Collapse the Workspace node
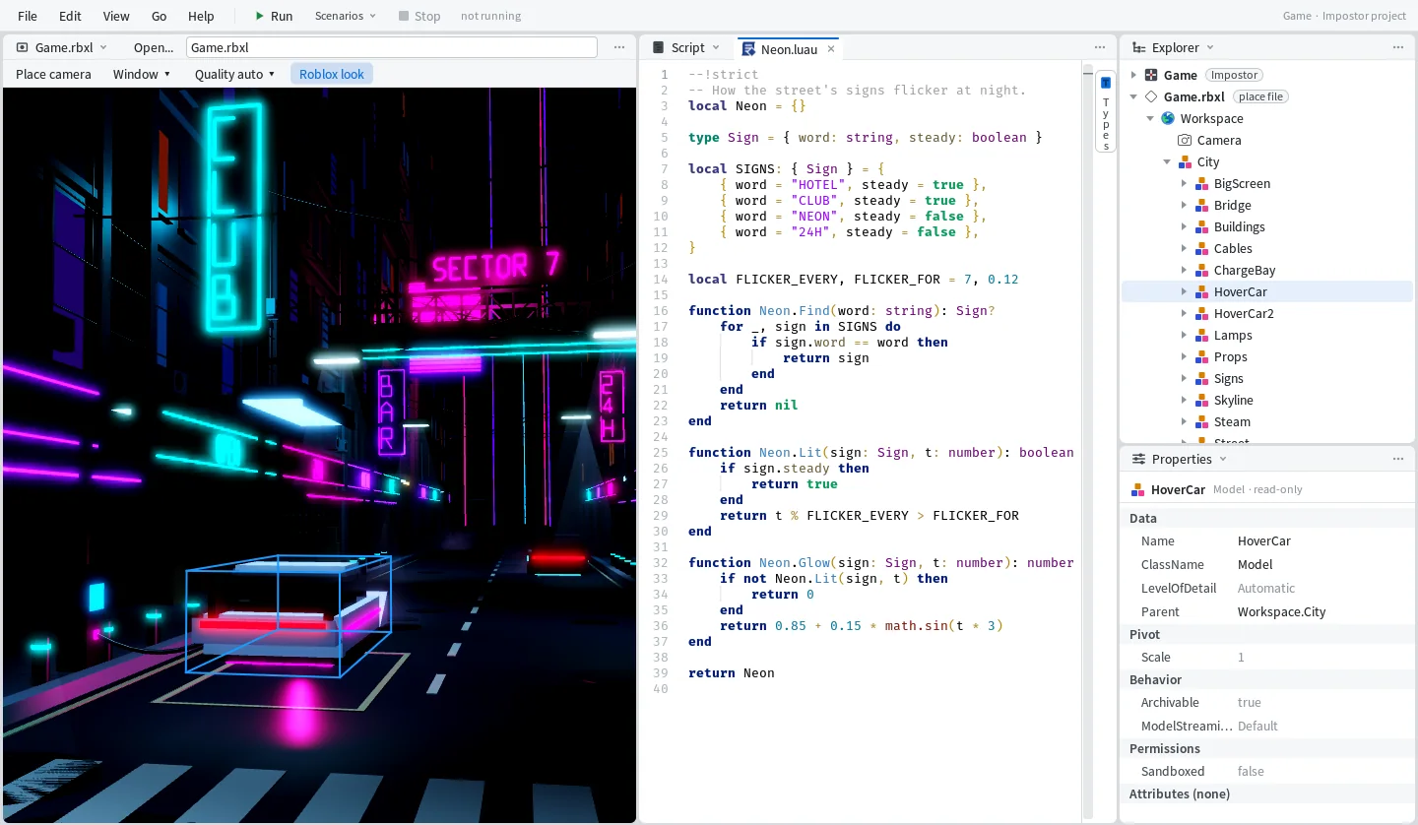 [1150, 118]
